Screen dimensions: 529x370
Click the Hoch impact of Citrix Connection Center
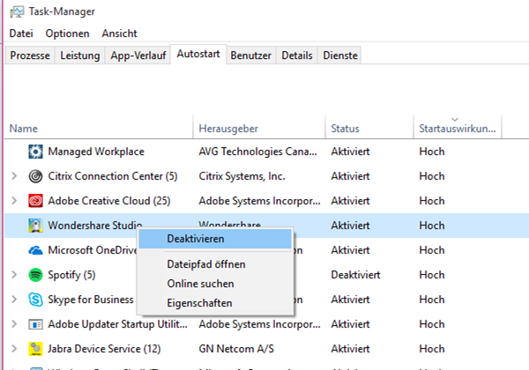[432, 176]
